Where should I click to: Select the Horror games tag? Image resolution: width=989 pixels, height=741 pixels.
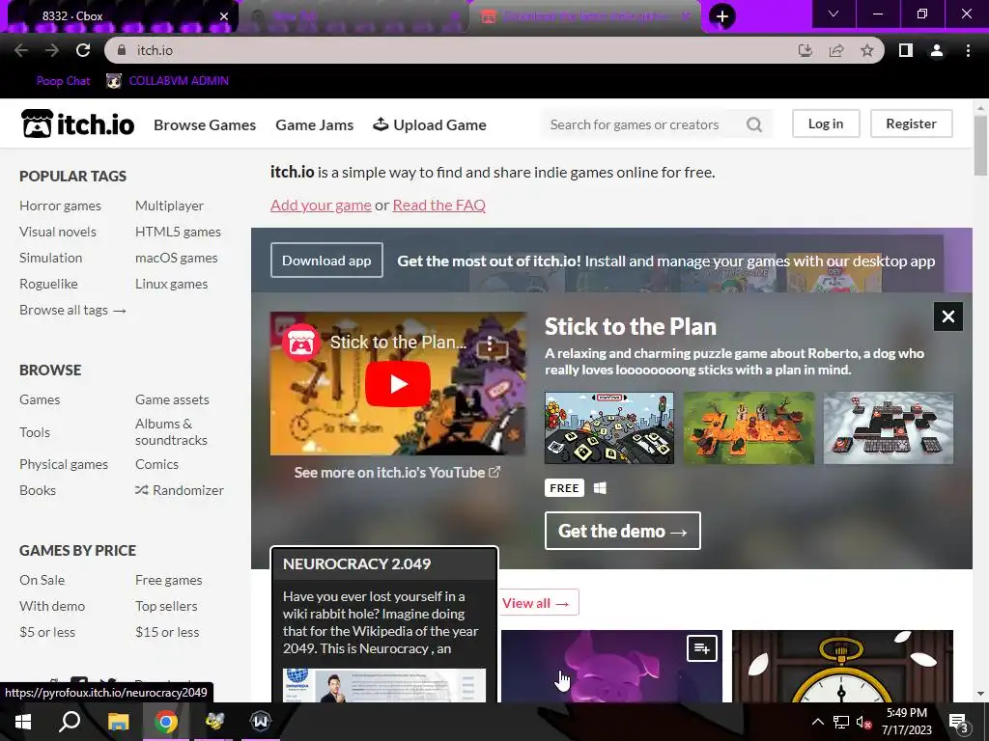60,206
